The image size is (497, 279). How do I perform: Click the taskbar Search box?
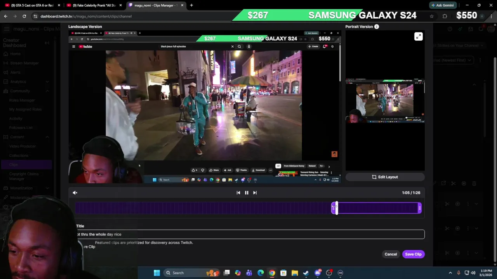(192, 273)
